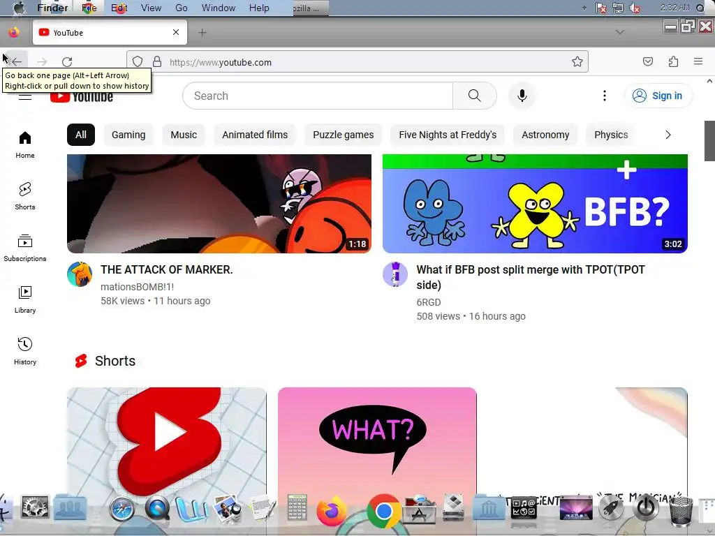Select the Astronomy chip

point(545,135)
